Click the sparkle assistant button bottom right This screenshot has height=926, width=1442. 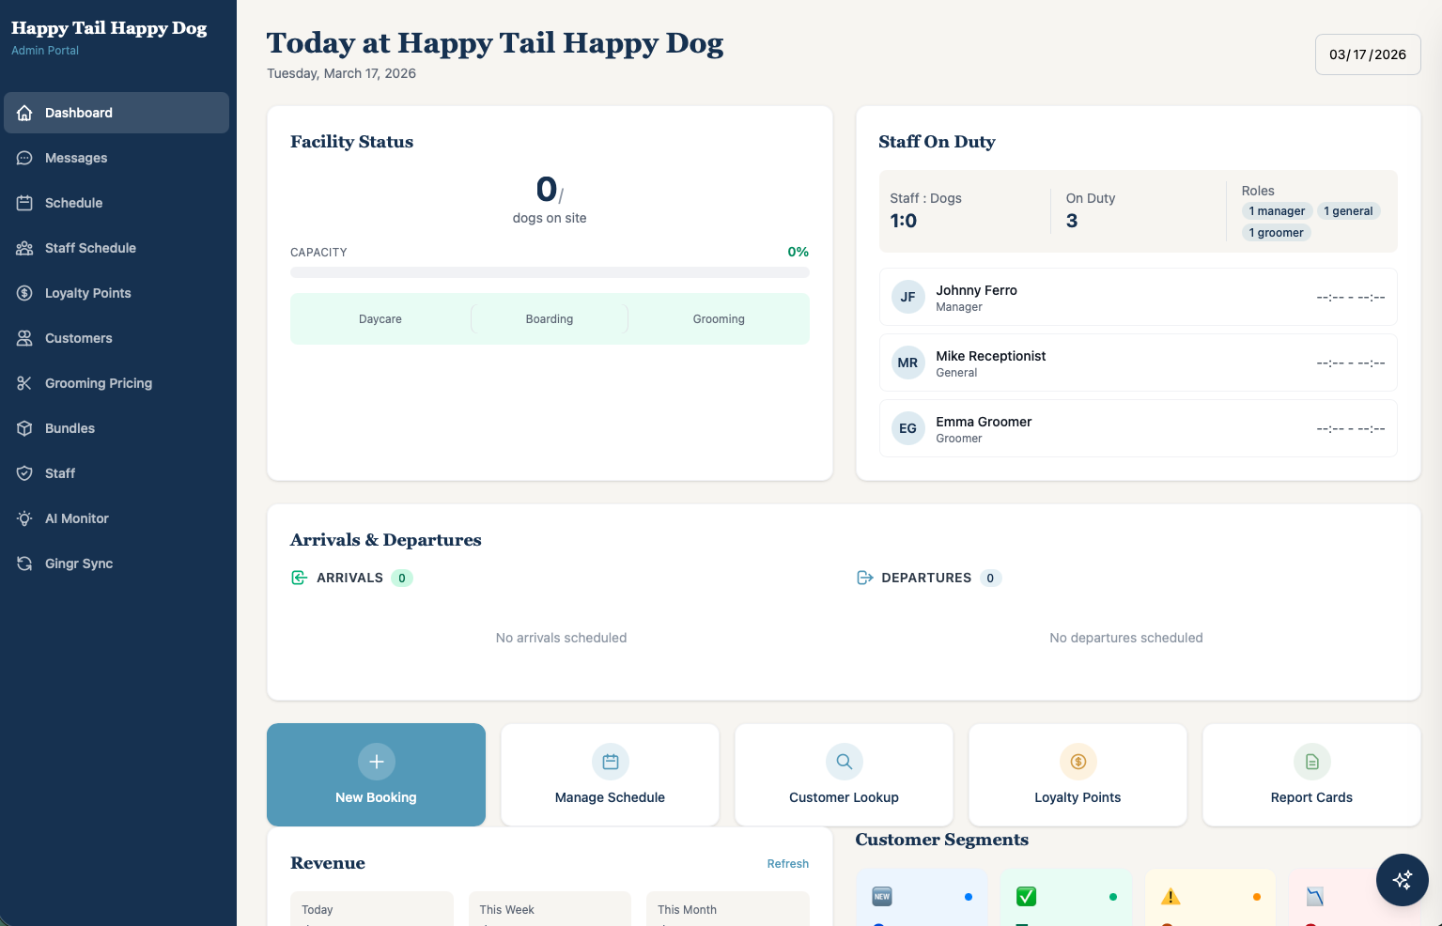1402,880
